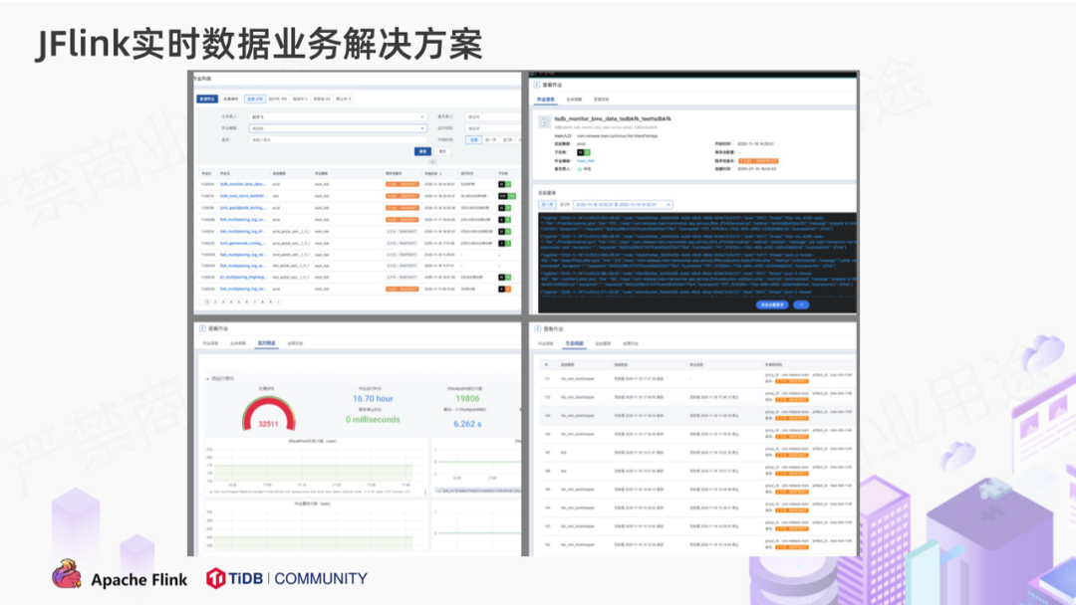Select 近7天 in the log query section
Image resolution: width=1076 pixels, height=605 pixels.
click(564, 205)
